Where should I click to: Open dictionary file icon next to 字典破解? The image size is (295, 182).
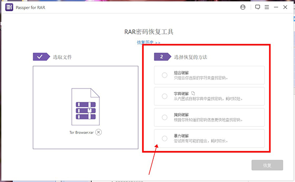point(193,93)
